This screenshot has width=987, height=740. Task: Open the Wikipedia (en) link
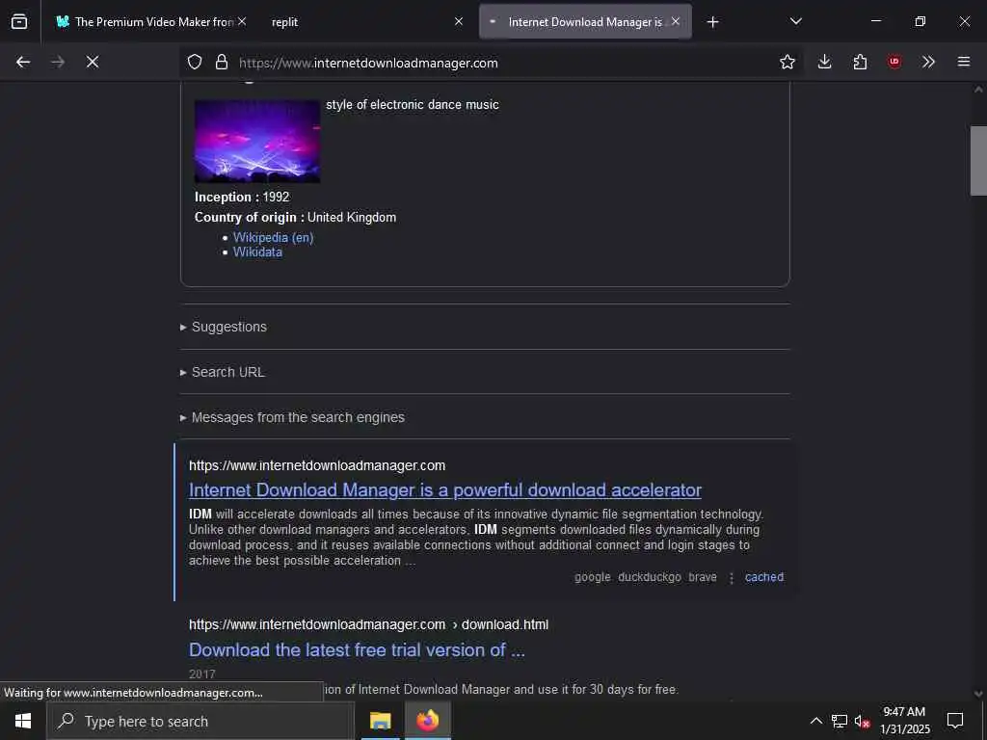click(x=273, y=237)
